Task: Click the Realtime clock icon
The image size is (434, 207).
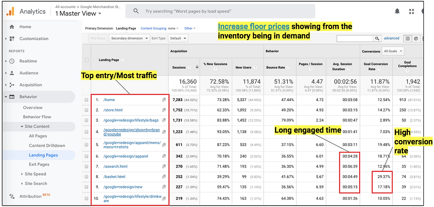Action: click(12, 61)
